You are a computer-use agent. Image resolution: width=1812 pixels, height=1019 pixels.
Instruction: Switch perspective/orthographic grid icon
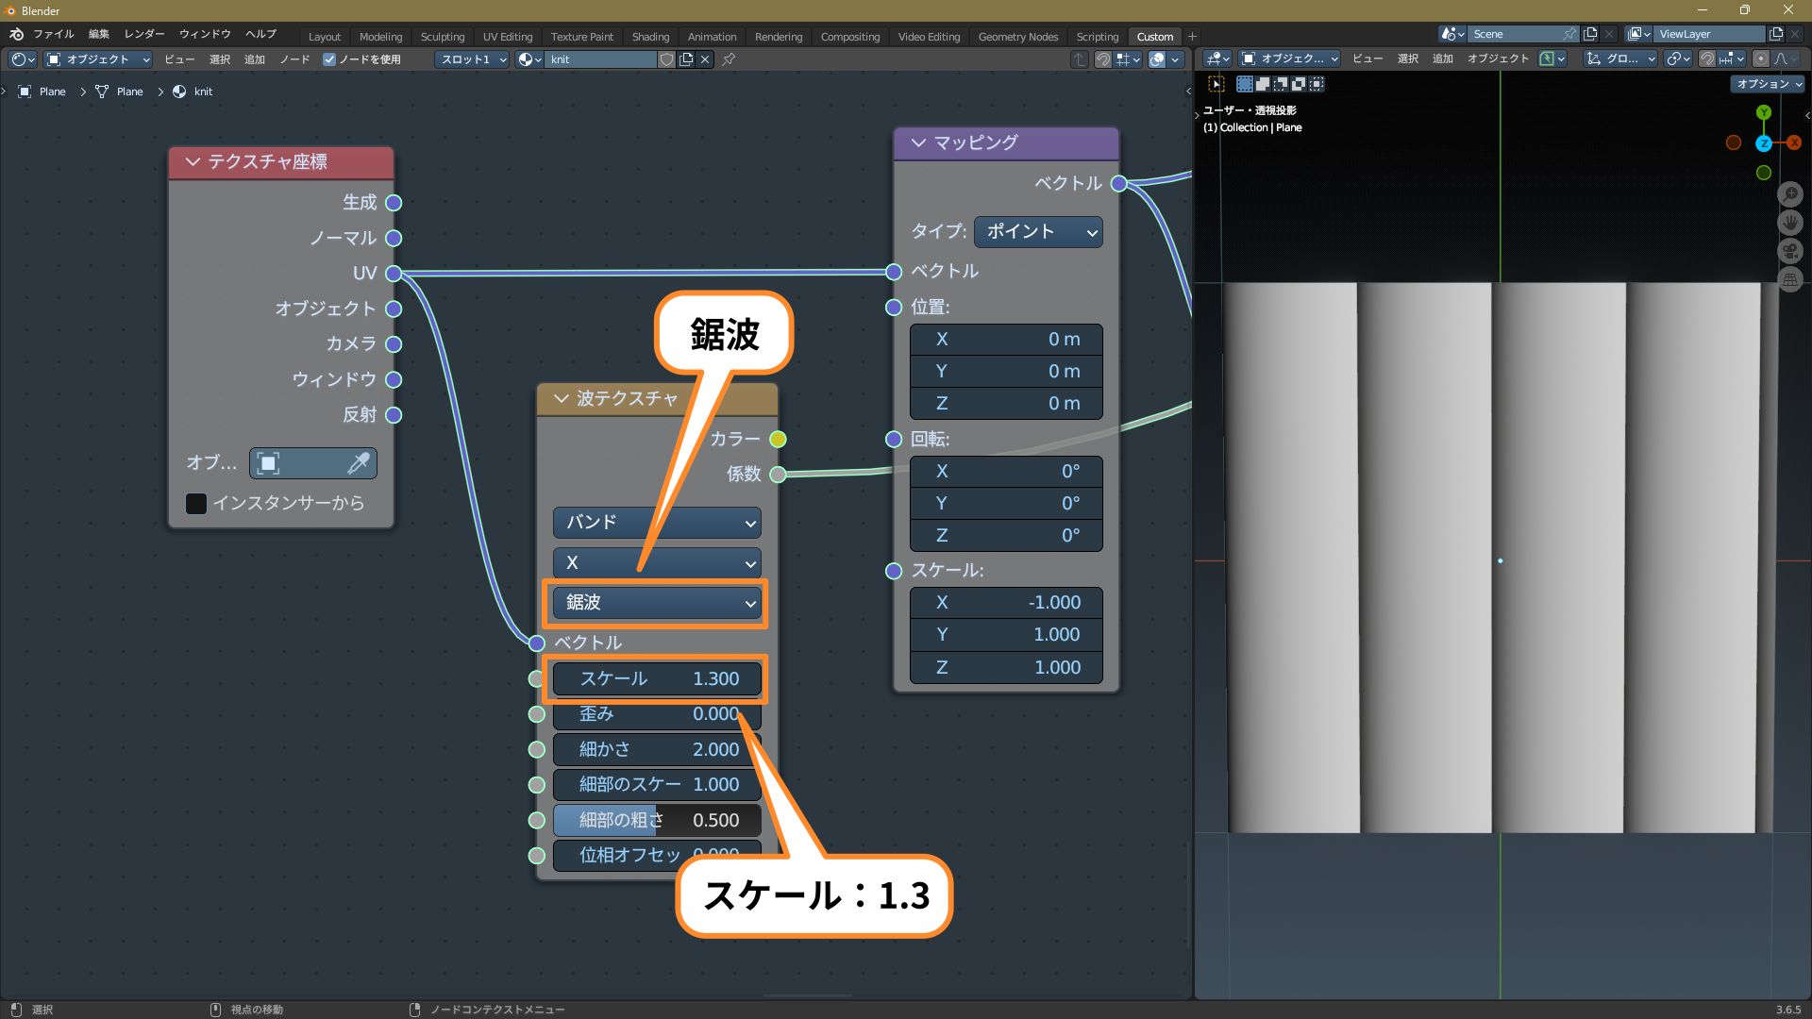(x=1790, y=279)
